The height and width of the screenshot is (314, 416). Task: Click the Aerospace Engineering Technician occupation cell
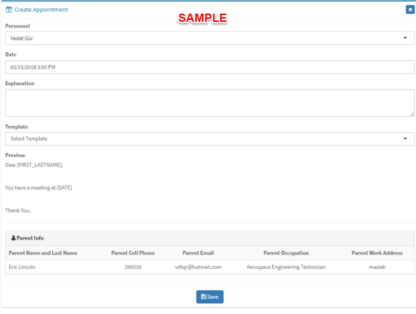coord(286,267)
